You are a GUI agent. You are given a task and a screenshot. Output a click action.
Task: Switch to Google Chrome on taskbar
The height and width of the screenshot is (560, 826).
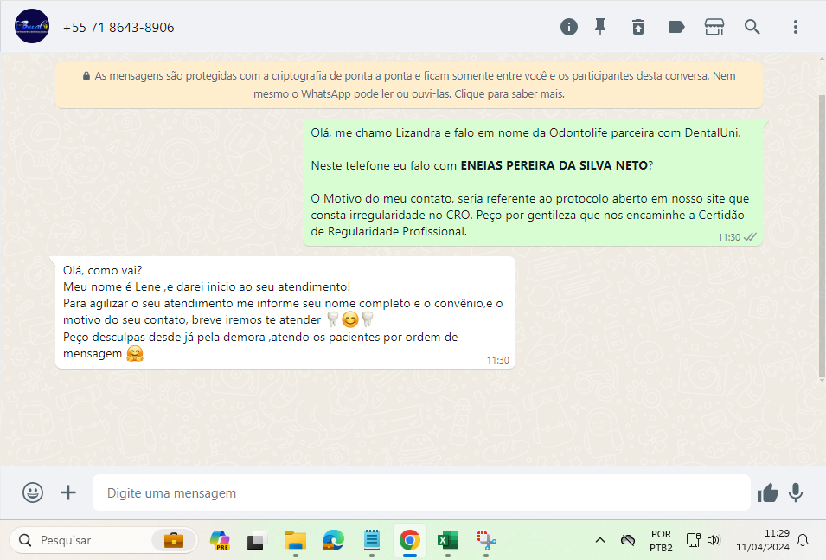tap(410, 540)
